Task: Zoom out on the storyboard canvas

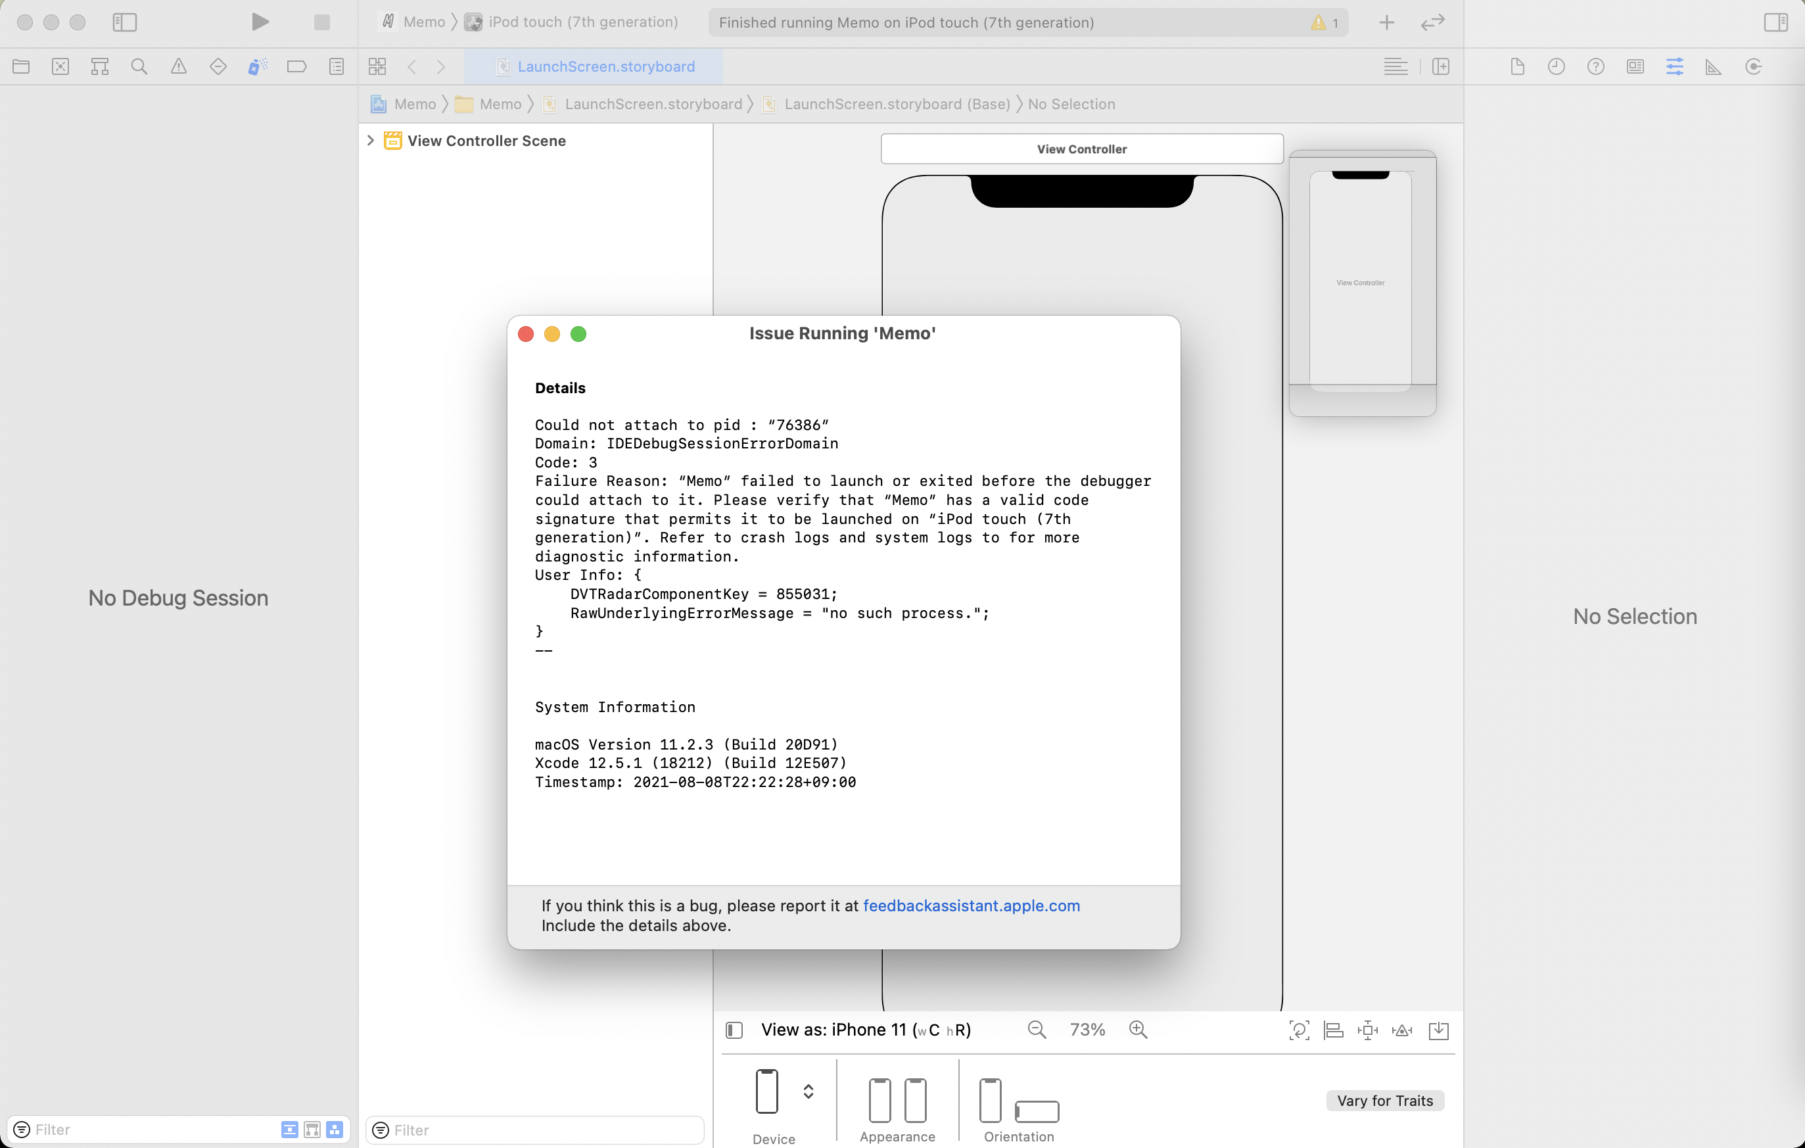Action: point(1037,1030)
